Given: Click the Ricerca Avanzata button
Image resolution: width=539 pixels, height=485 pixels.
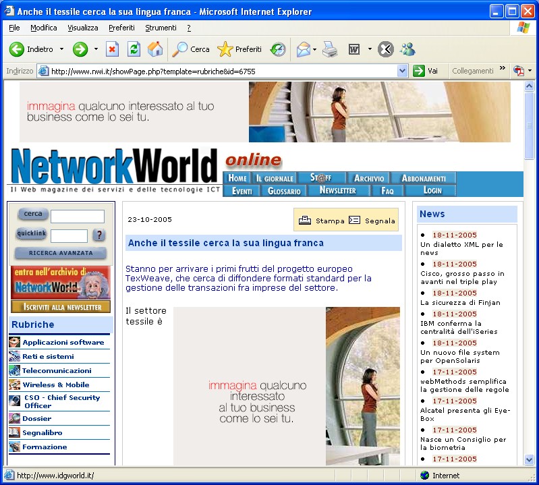Looking at the screenshot, I should point(61,253).
